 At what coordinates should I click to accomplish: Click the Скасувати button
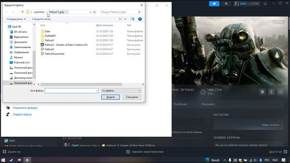132,97
